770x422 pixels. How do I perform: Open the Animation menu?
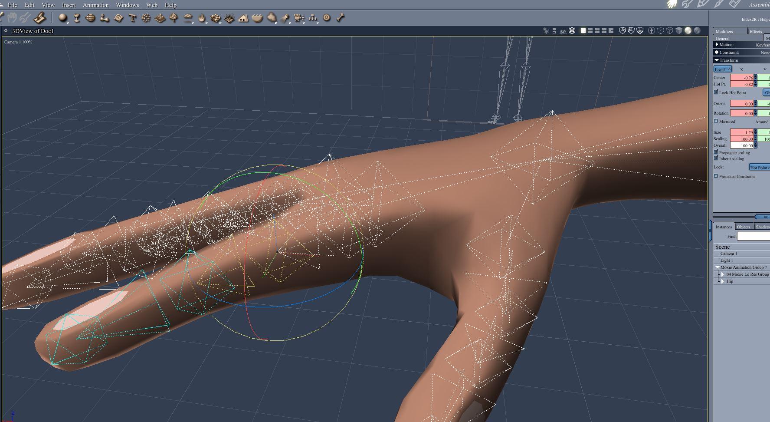96,5
